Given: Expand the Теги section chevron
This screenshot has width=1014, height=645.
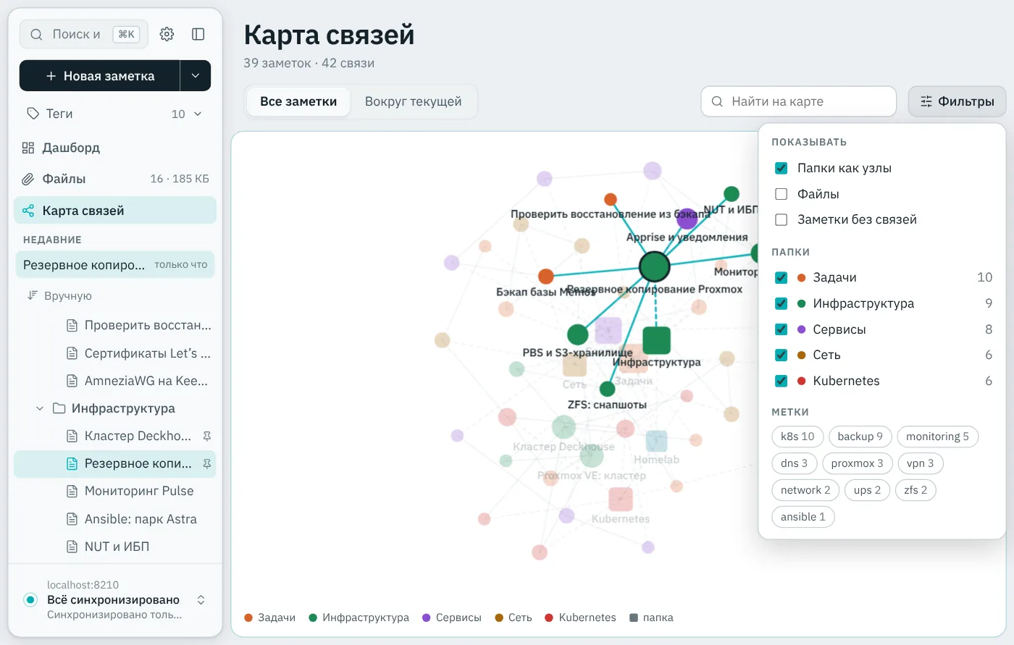Looking at the screenshot, I should [198, 114].
